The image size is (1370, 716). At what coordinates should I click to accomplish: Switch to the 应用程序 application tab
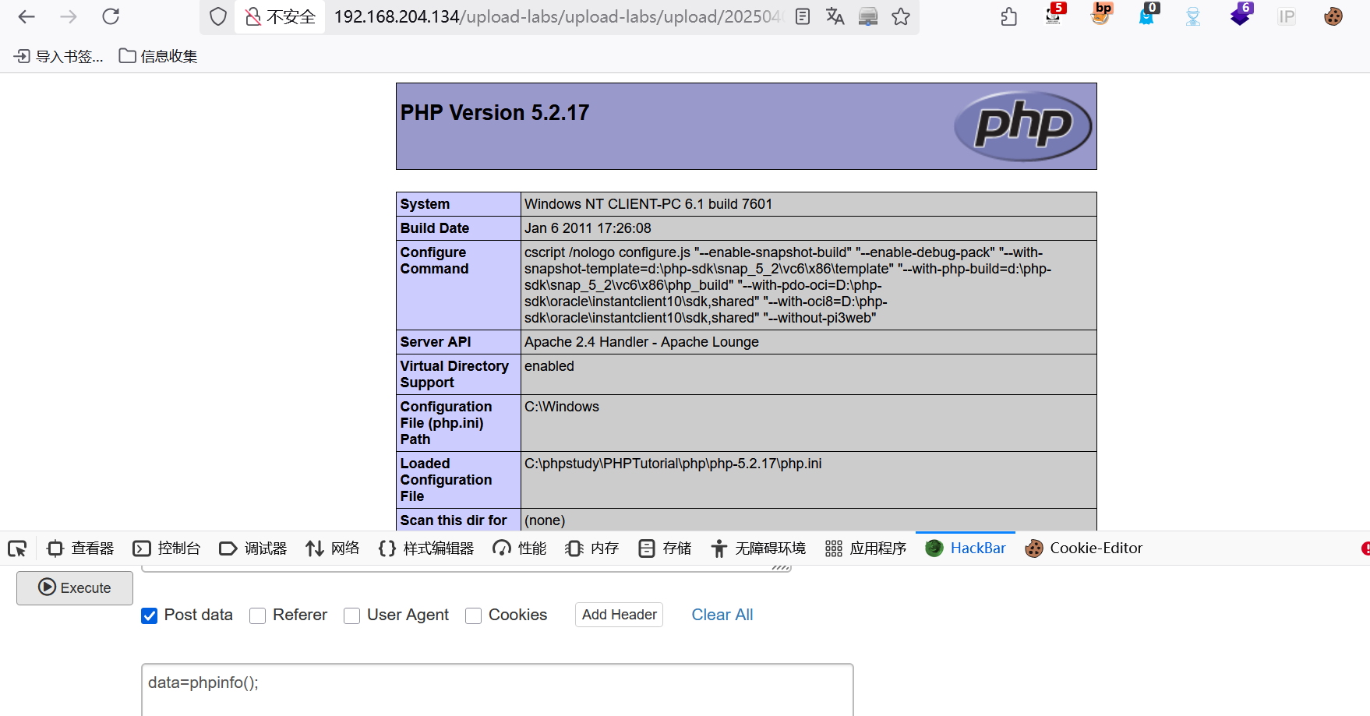[x=866, y=548]
